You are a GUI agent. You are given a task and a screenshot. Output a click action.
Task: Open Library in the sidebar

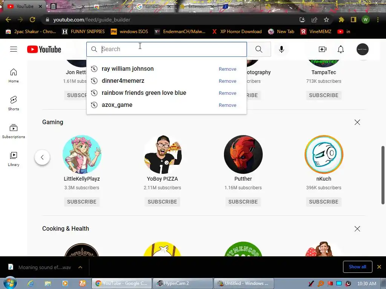click(14, 159)
